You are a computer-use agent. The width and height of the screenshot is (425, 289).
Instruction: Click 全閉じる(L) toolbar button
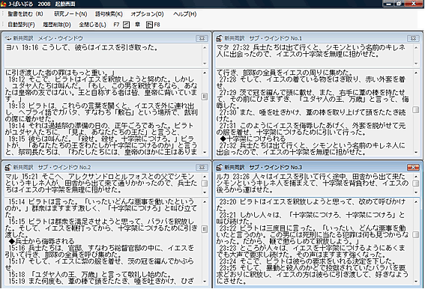coord(92,25)
